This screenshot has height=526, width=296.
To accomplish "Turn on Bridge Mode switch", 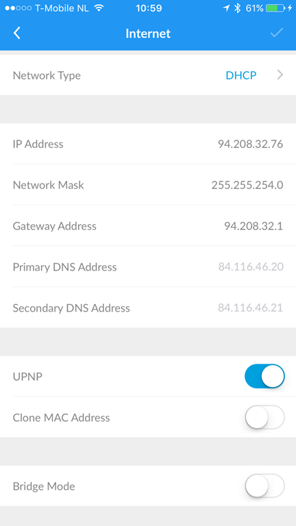I will [x=264, y=486].
